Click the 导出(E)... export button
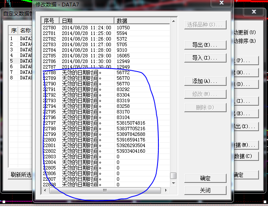The height and width of the screenshot is (207, 268). click(204, 45)
